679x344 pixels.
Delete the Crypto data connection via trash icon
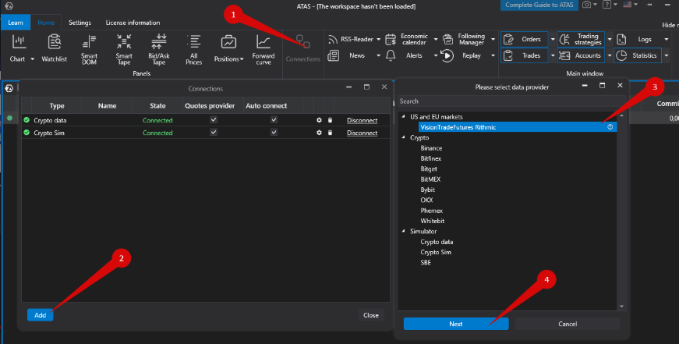(330, 120)
